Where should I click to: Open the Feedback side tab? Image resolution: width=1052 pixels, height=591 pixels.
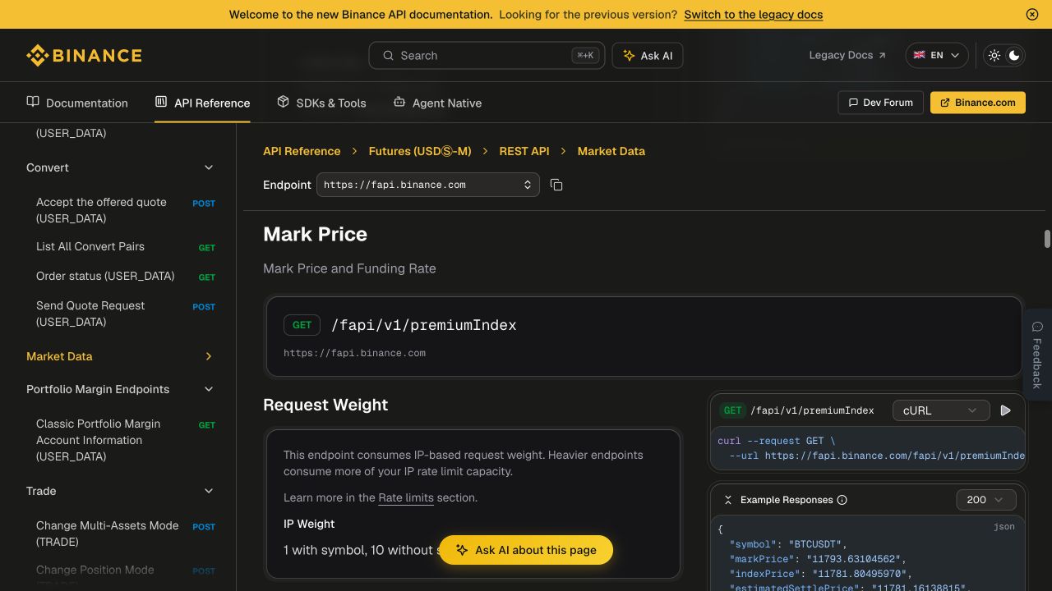tap(1038, 355)
